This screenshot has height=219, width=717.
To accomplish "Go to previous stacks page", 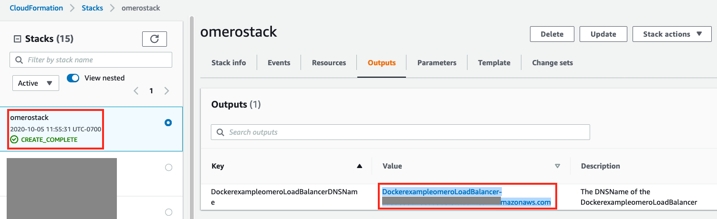I will click(x=136, y=91).
